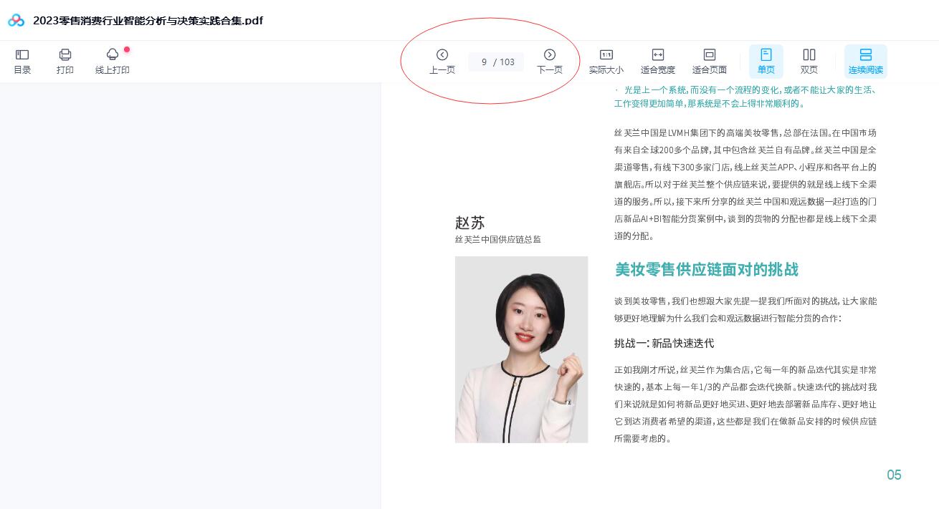Click the 打印 print icon
The height and width of the screenshot is (509, 939).
click(x=65, y=61)
